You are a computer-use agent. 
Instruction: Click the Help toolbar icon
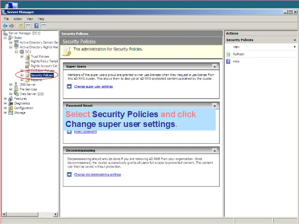(x=36, y=26)
